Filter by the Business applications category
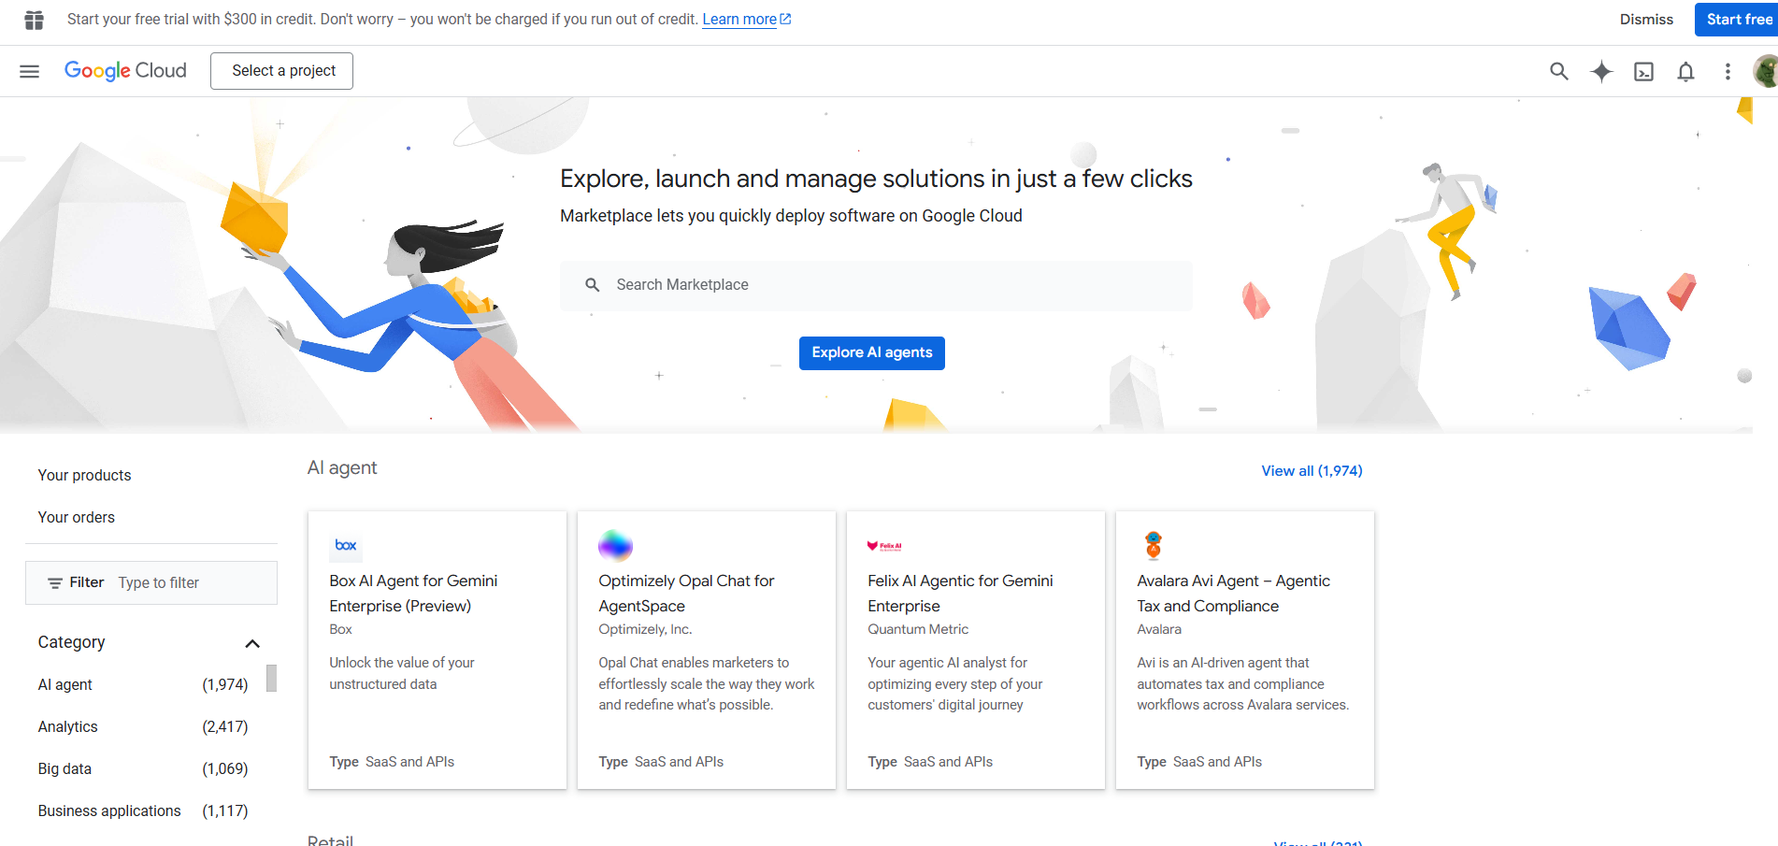 [143, 811]
